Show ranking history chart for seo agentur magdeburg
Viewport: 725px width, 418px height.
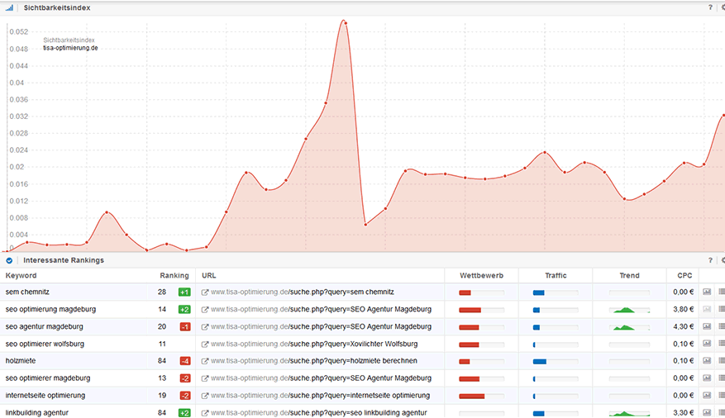click(706, 326)
